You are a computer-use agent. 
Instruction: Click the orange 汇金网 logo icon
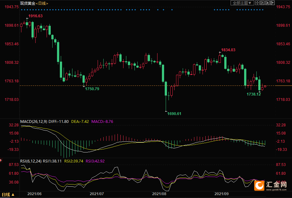click(x=259, y=185)
